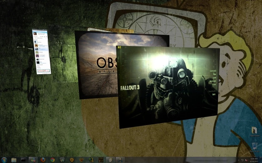Click Show desktop button at taskbar end
Viewport: 262px width, 163px height.
[261, 160]
